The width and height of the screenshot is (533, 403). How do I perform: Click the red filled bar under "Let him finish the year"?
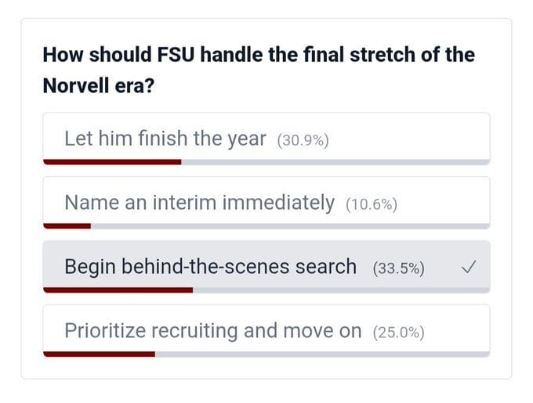pyautogui.click(x=112, y=162)
